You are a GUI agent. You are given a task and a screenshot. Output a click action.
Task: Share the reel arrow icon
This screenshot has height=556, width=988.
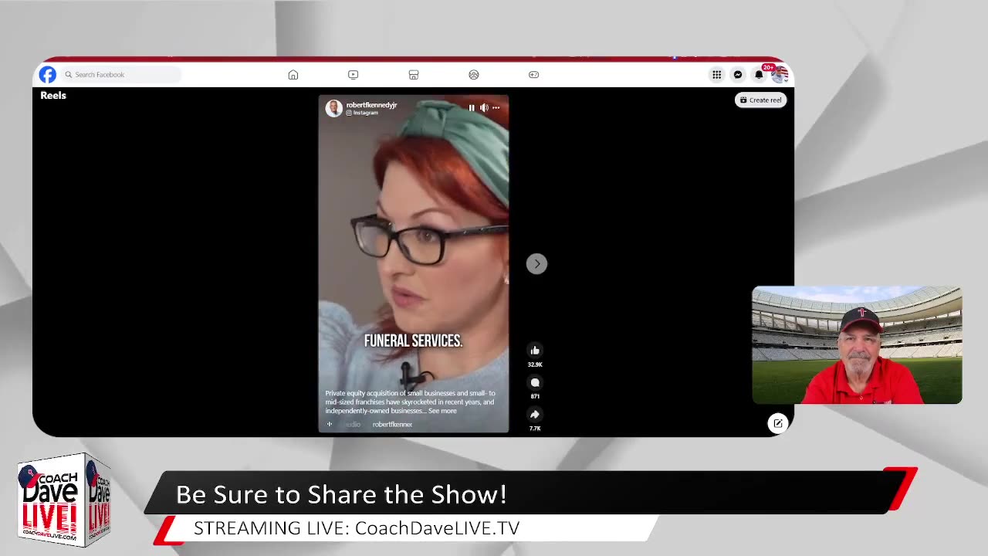tap(535, 415)
